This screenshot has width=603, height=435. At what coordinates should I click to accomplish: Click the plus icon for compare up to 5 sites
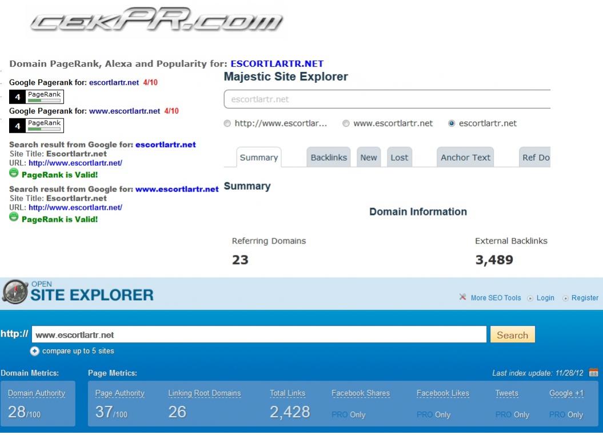[x=35, y=351]
